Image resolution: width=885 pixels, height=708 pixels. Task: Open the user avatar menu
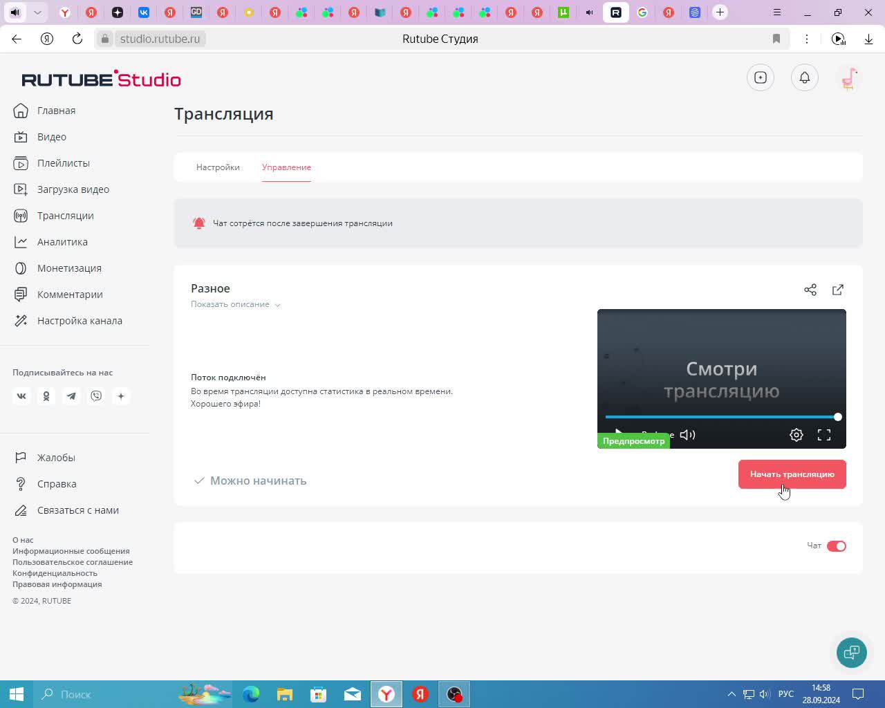click(849, 77)
